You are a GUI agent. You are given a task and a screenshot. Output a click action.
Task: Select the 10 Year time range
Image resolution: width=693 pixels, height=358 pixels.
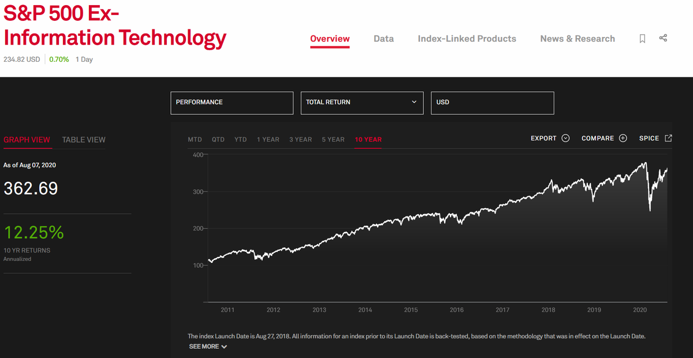[x=368, y=139]
